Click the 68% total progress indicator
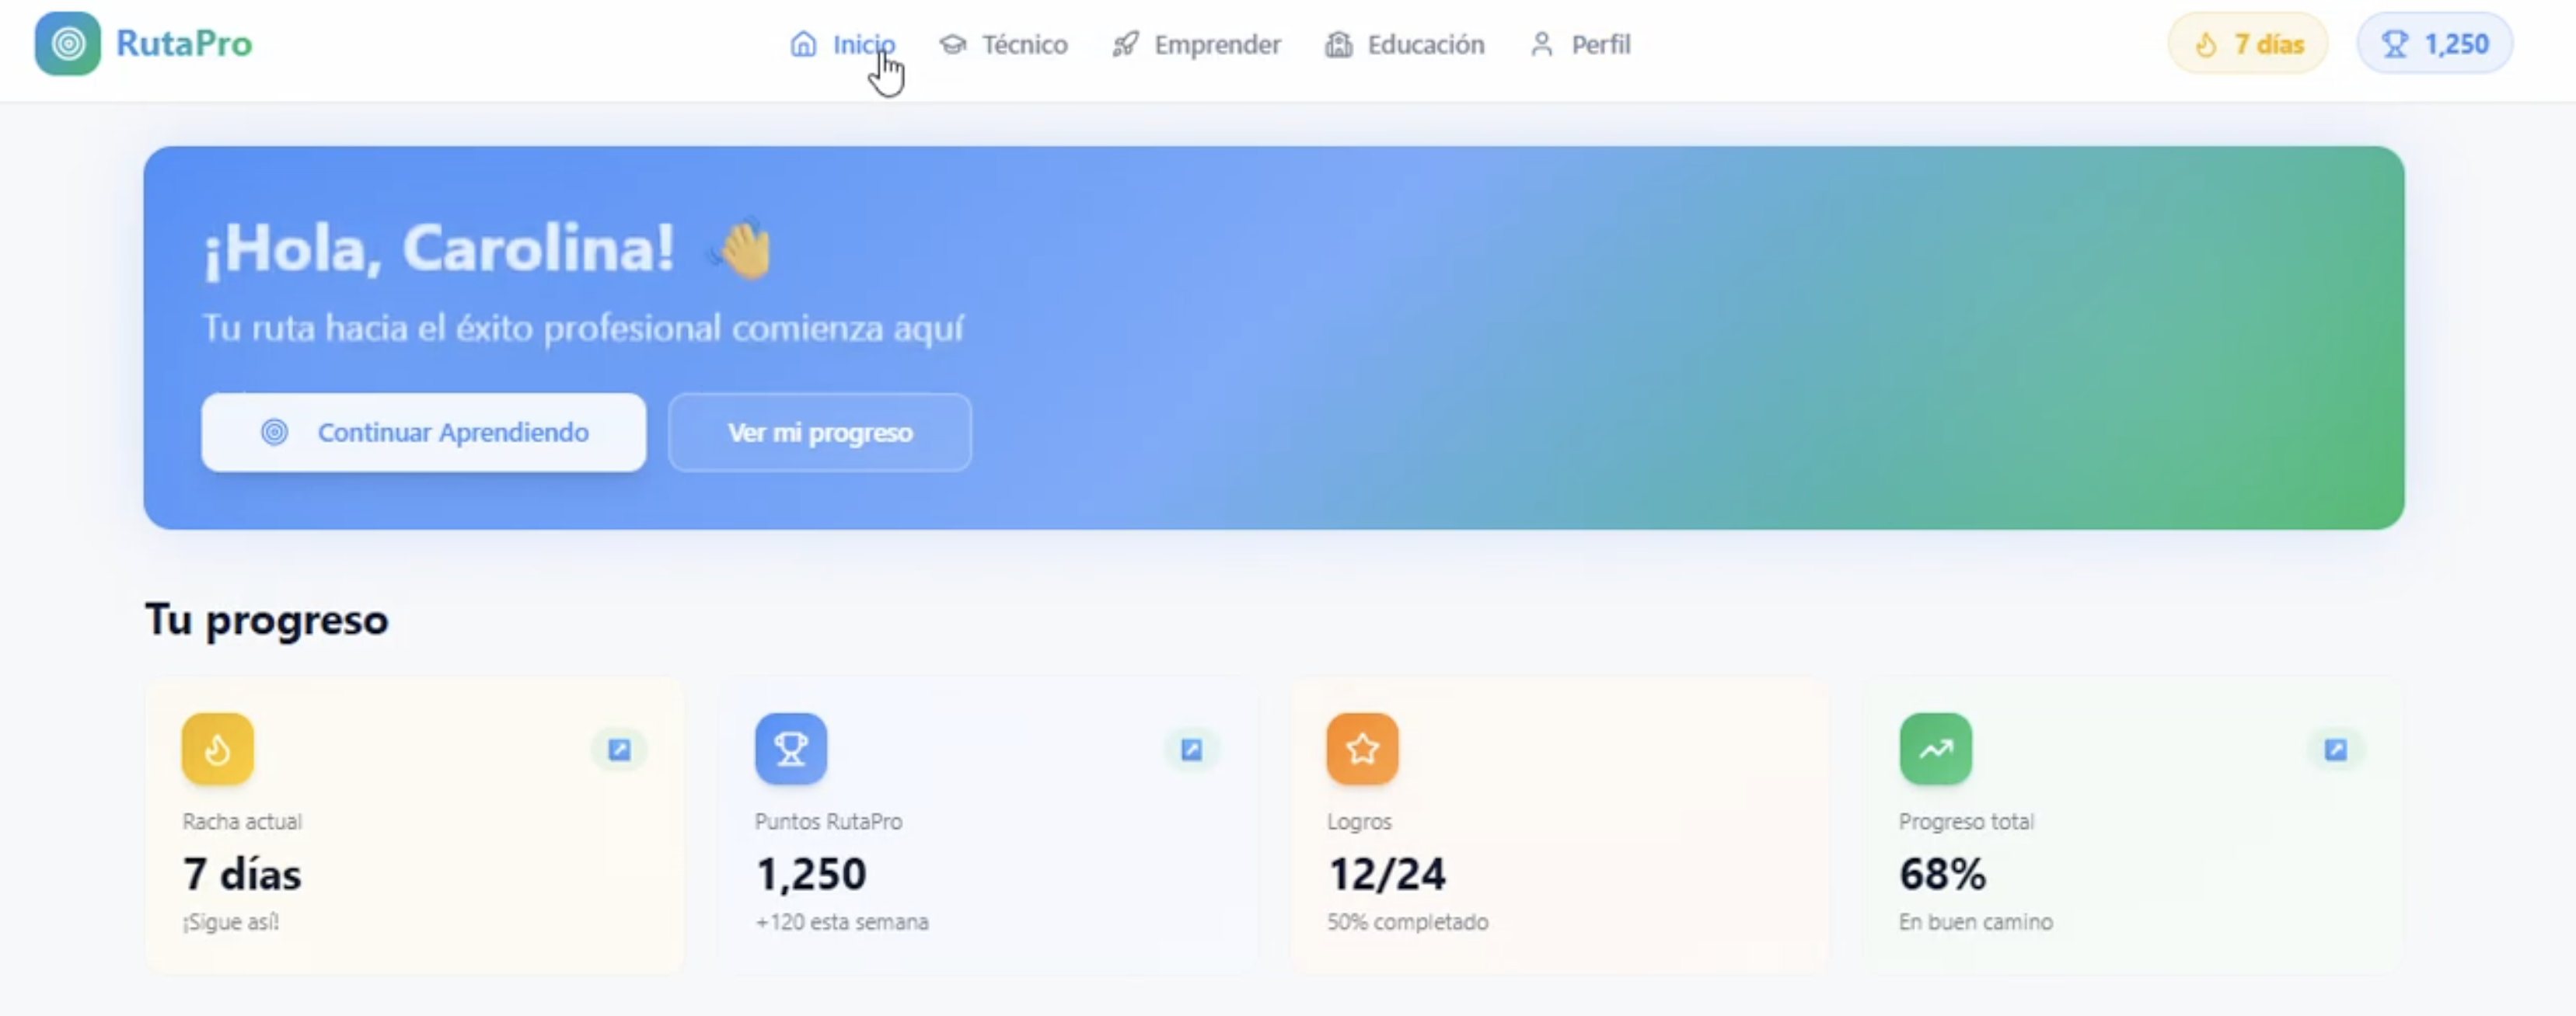This screenshot has width=2576, height=1016. (1942, 873)
